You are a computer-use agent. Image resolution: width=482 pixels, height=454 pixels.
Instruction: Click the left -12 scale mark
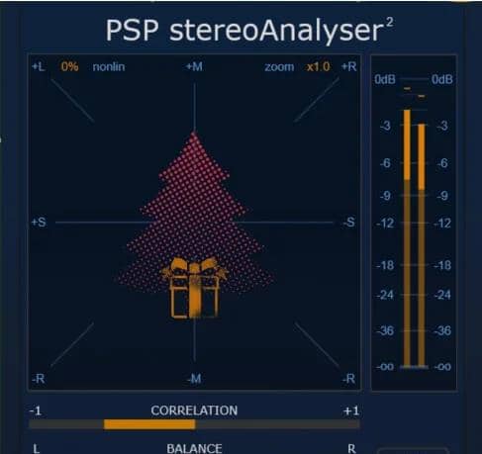(x=385, y=224)
